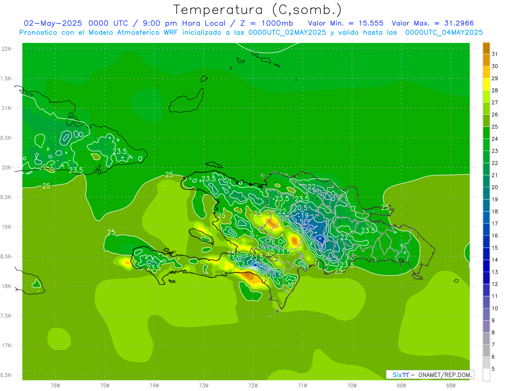Click the '75W' longitude axis label
The height and width of the screenshot is (391, 506).
point(105,385)
